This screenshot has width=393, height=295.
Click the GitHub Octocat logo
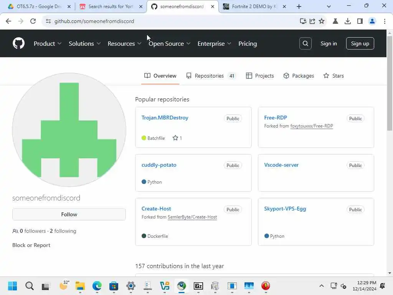[x=18, y=43]
